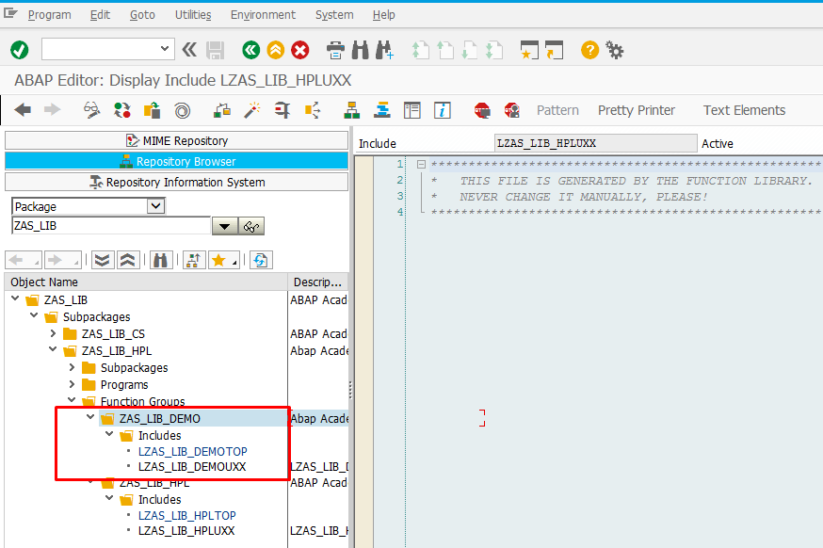Click the yellow Help question mark icon
Screen dimensions: 823x548
click(x=589, y=51)
